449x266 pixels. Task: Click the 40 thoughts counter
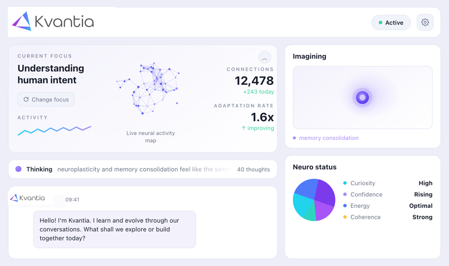pos(253,169)
